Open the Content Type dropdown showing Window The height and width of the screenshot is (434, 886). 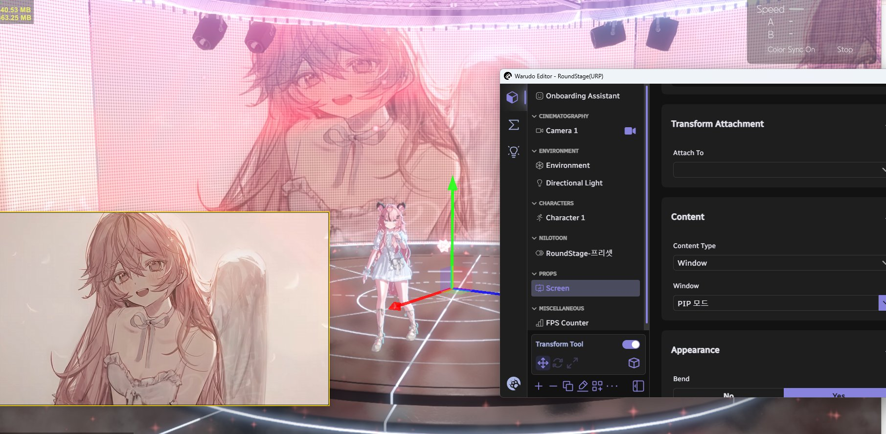779,263
